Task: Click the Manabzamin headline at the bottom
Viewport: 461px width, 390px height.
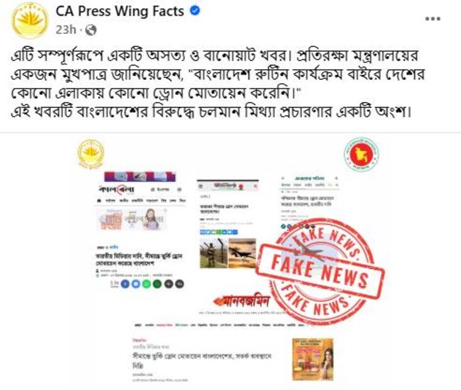Action: tap(202, 360)
